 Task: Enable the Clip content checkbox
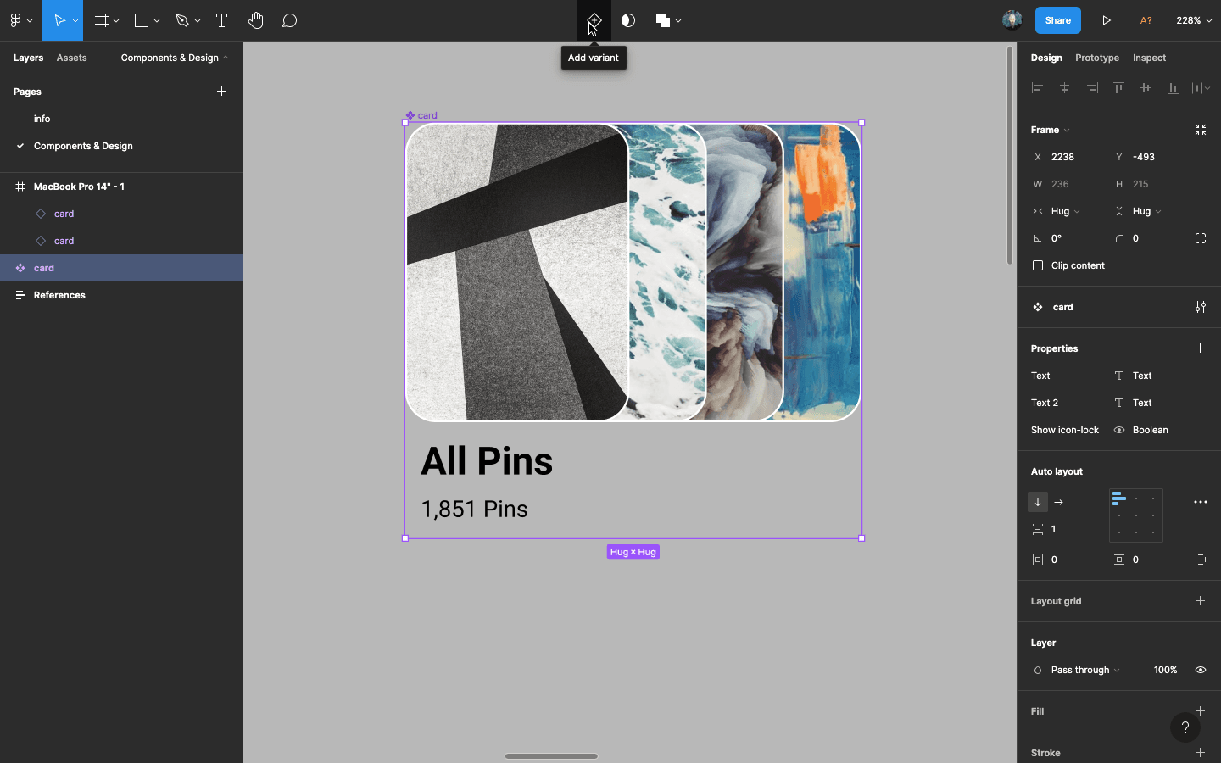[1038, 265]
